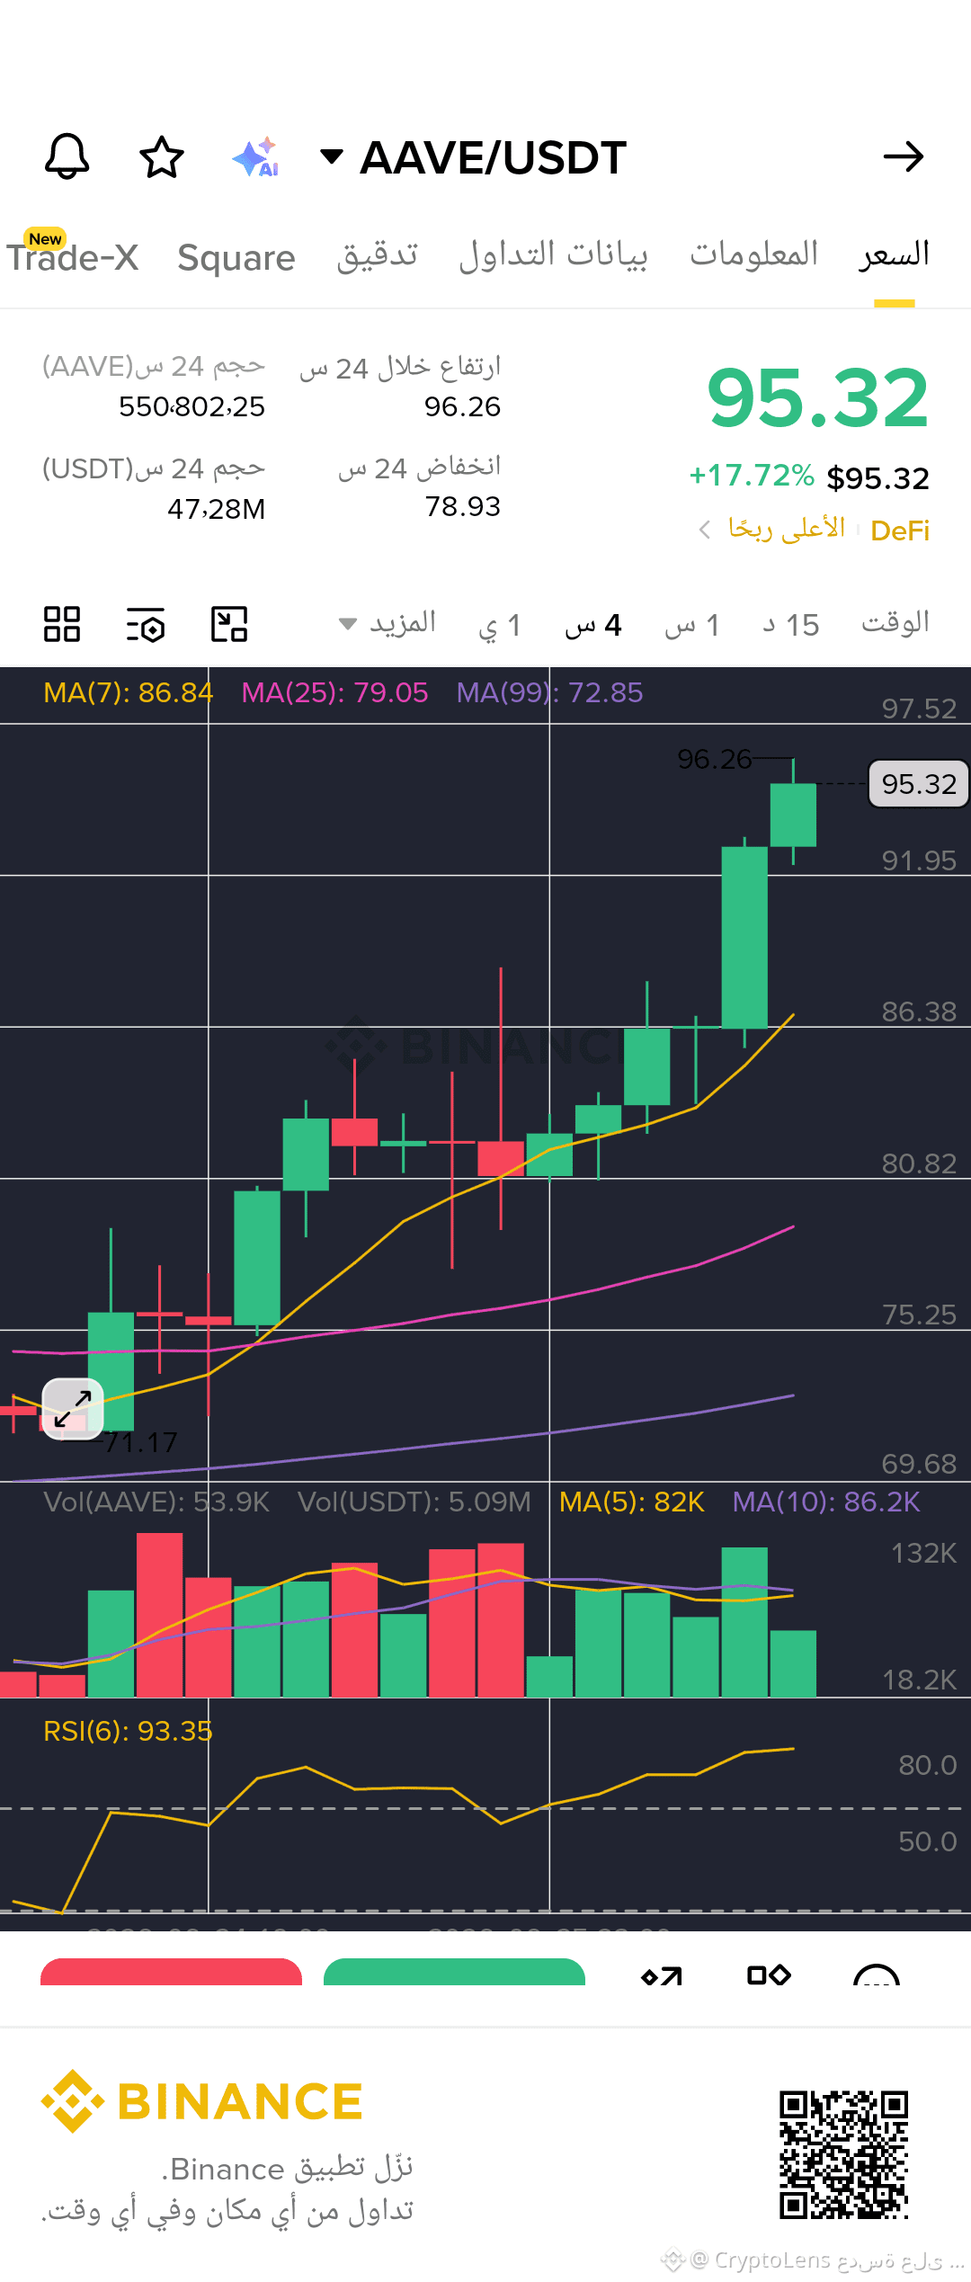The image size is (971, 2282).
Task: Tap the RSI(6): 93.35 indicator label
Action: point(128,1731)
